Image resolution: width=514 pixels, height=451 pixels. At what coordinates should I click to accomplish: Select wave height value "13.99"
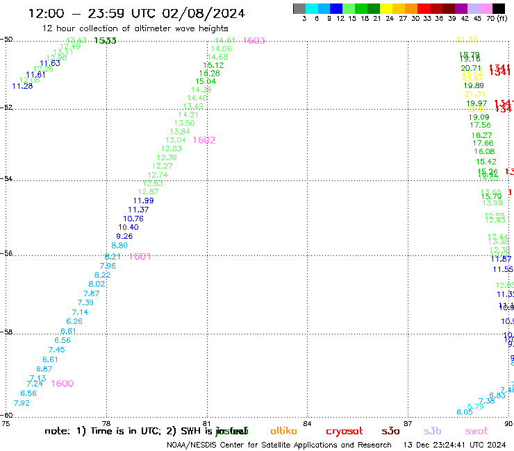(x=492, y=203)
